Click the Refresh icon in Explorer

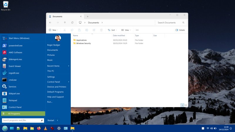pos(72,23)
